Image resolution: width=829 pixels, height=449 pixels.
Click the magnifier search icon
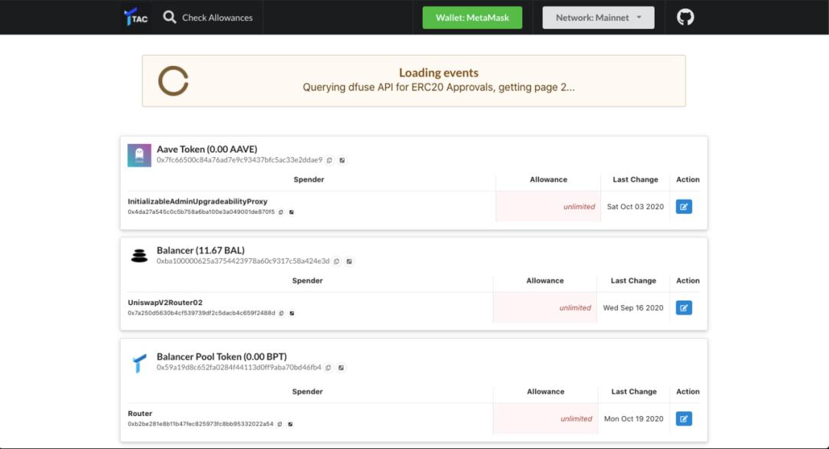point(169,18)
